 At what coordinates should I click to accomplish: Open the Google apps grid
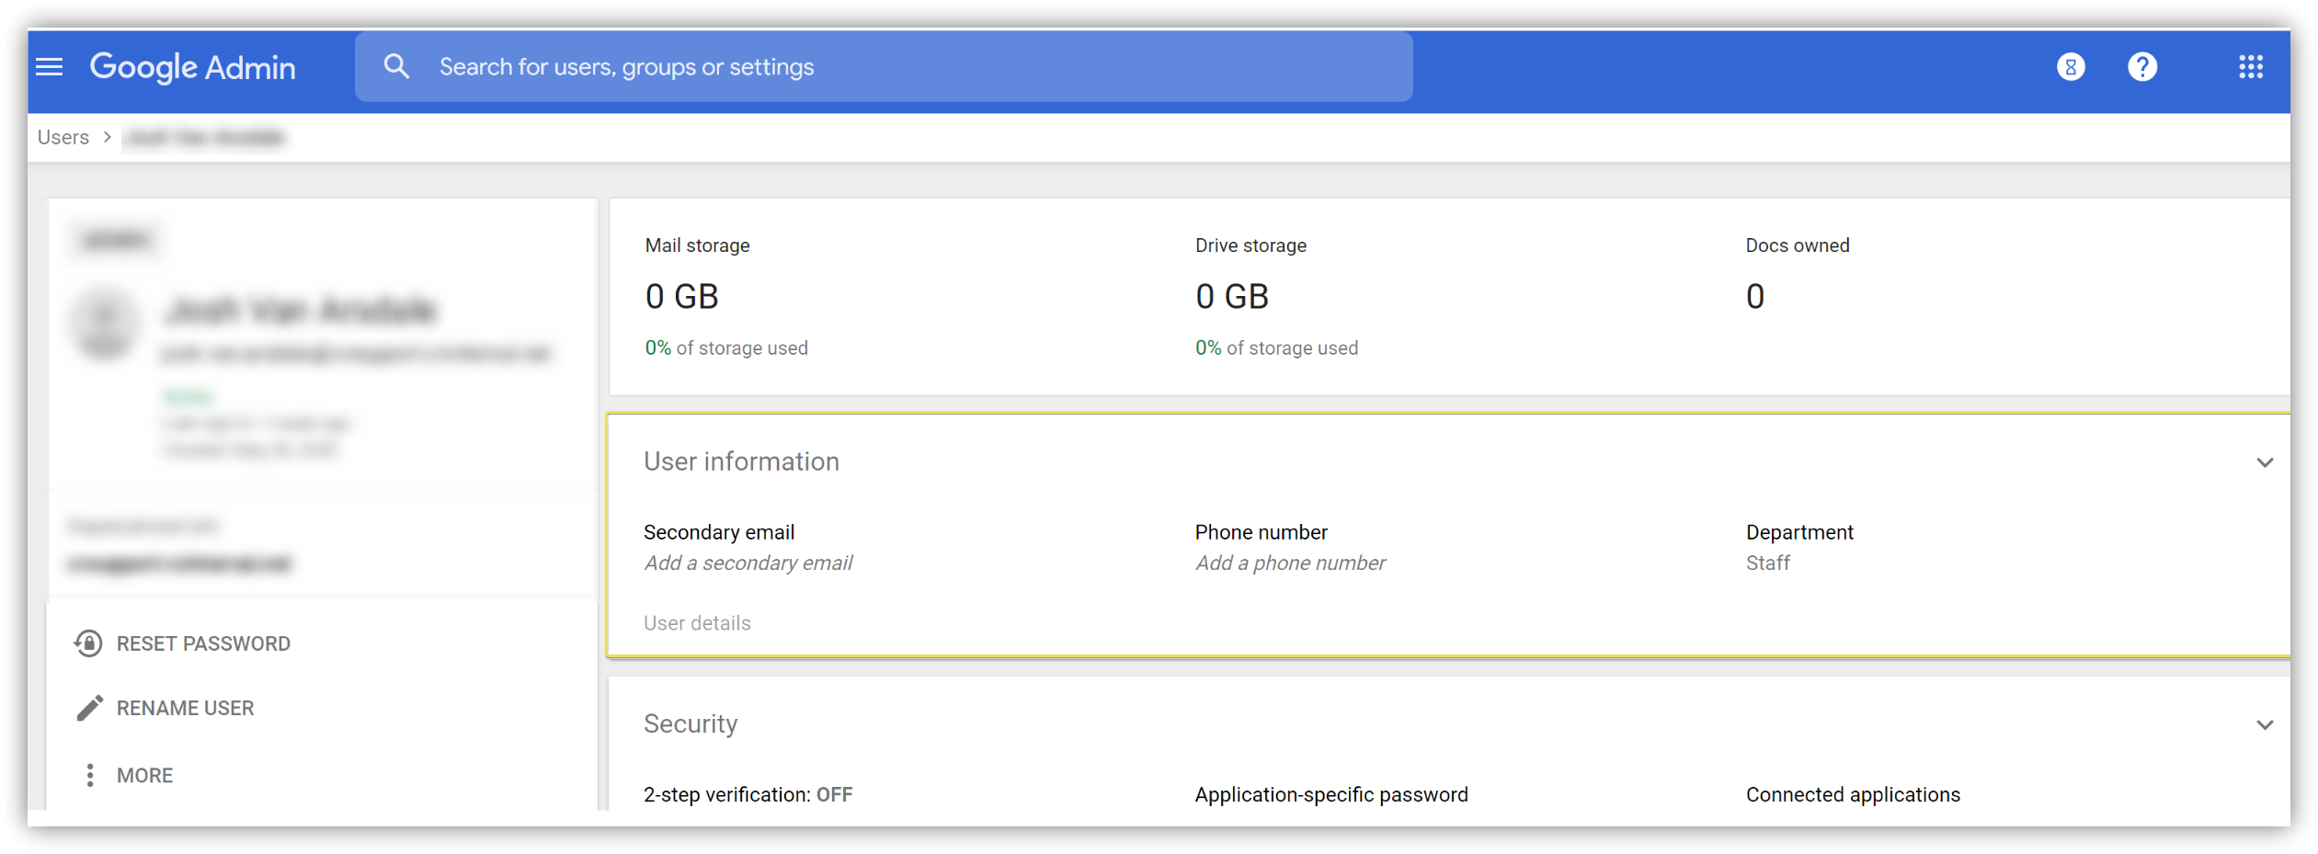[x=2251, y=67]
